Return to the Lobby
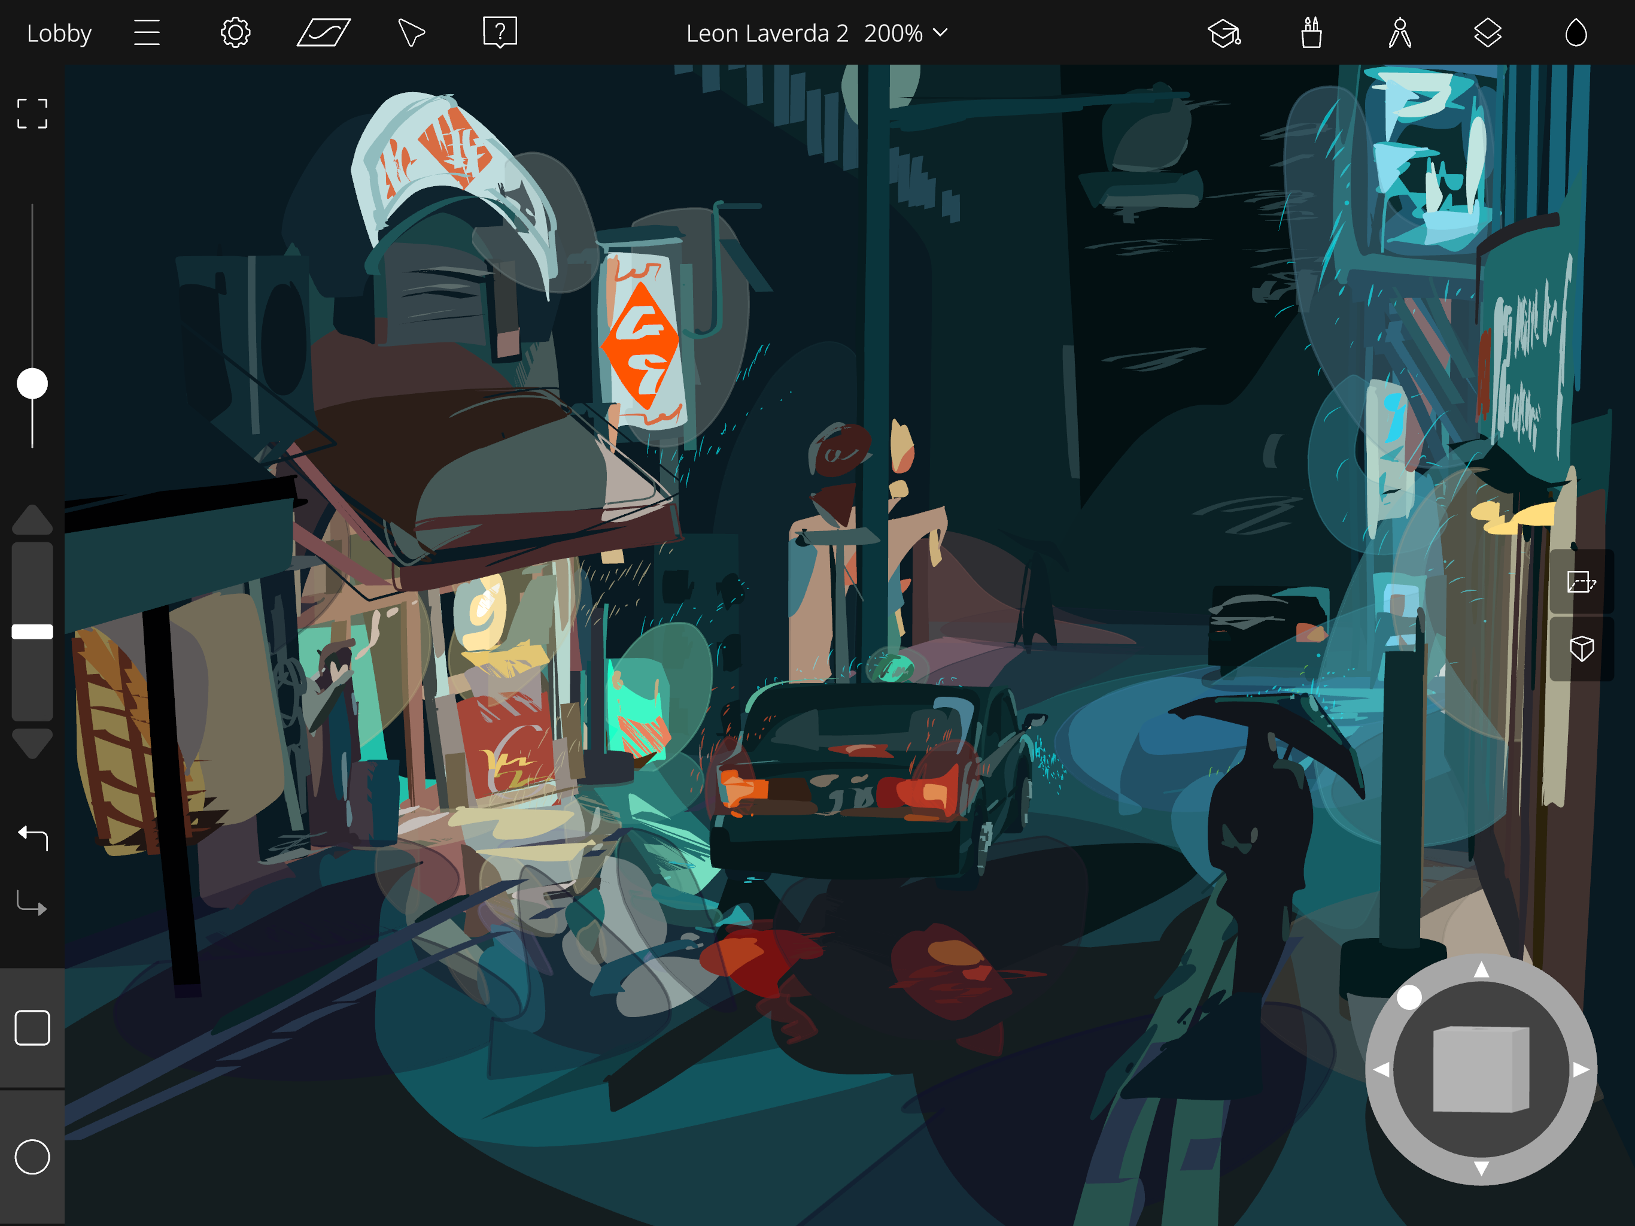Image resolution: width=1635 pixels, height=1226 pixels. point(59,34)
